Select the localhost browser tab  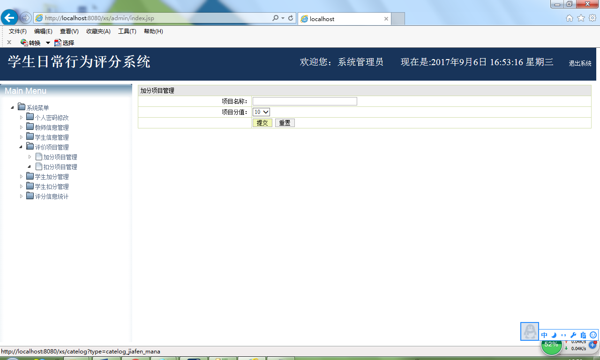pos(345,19)
